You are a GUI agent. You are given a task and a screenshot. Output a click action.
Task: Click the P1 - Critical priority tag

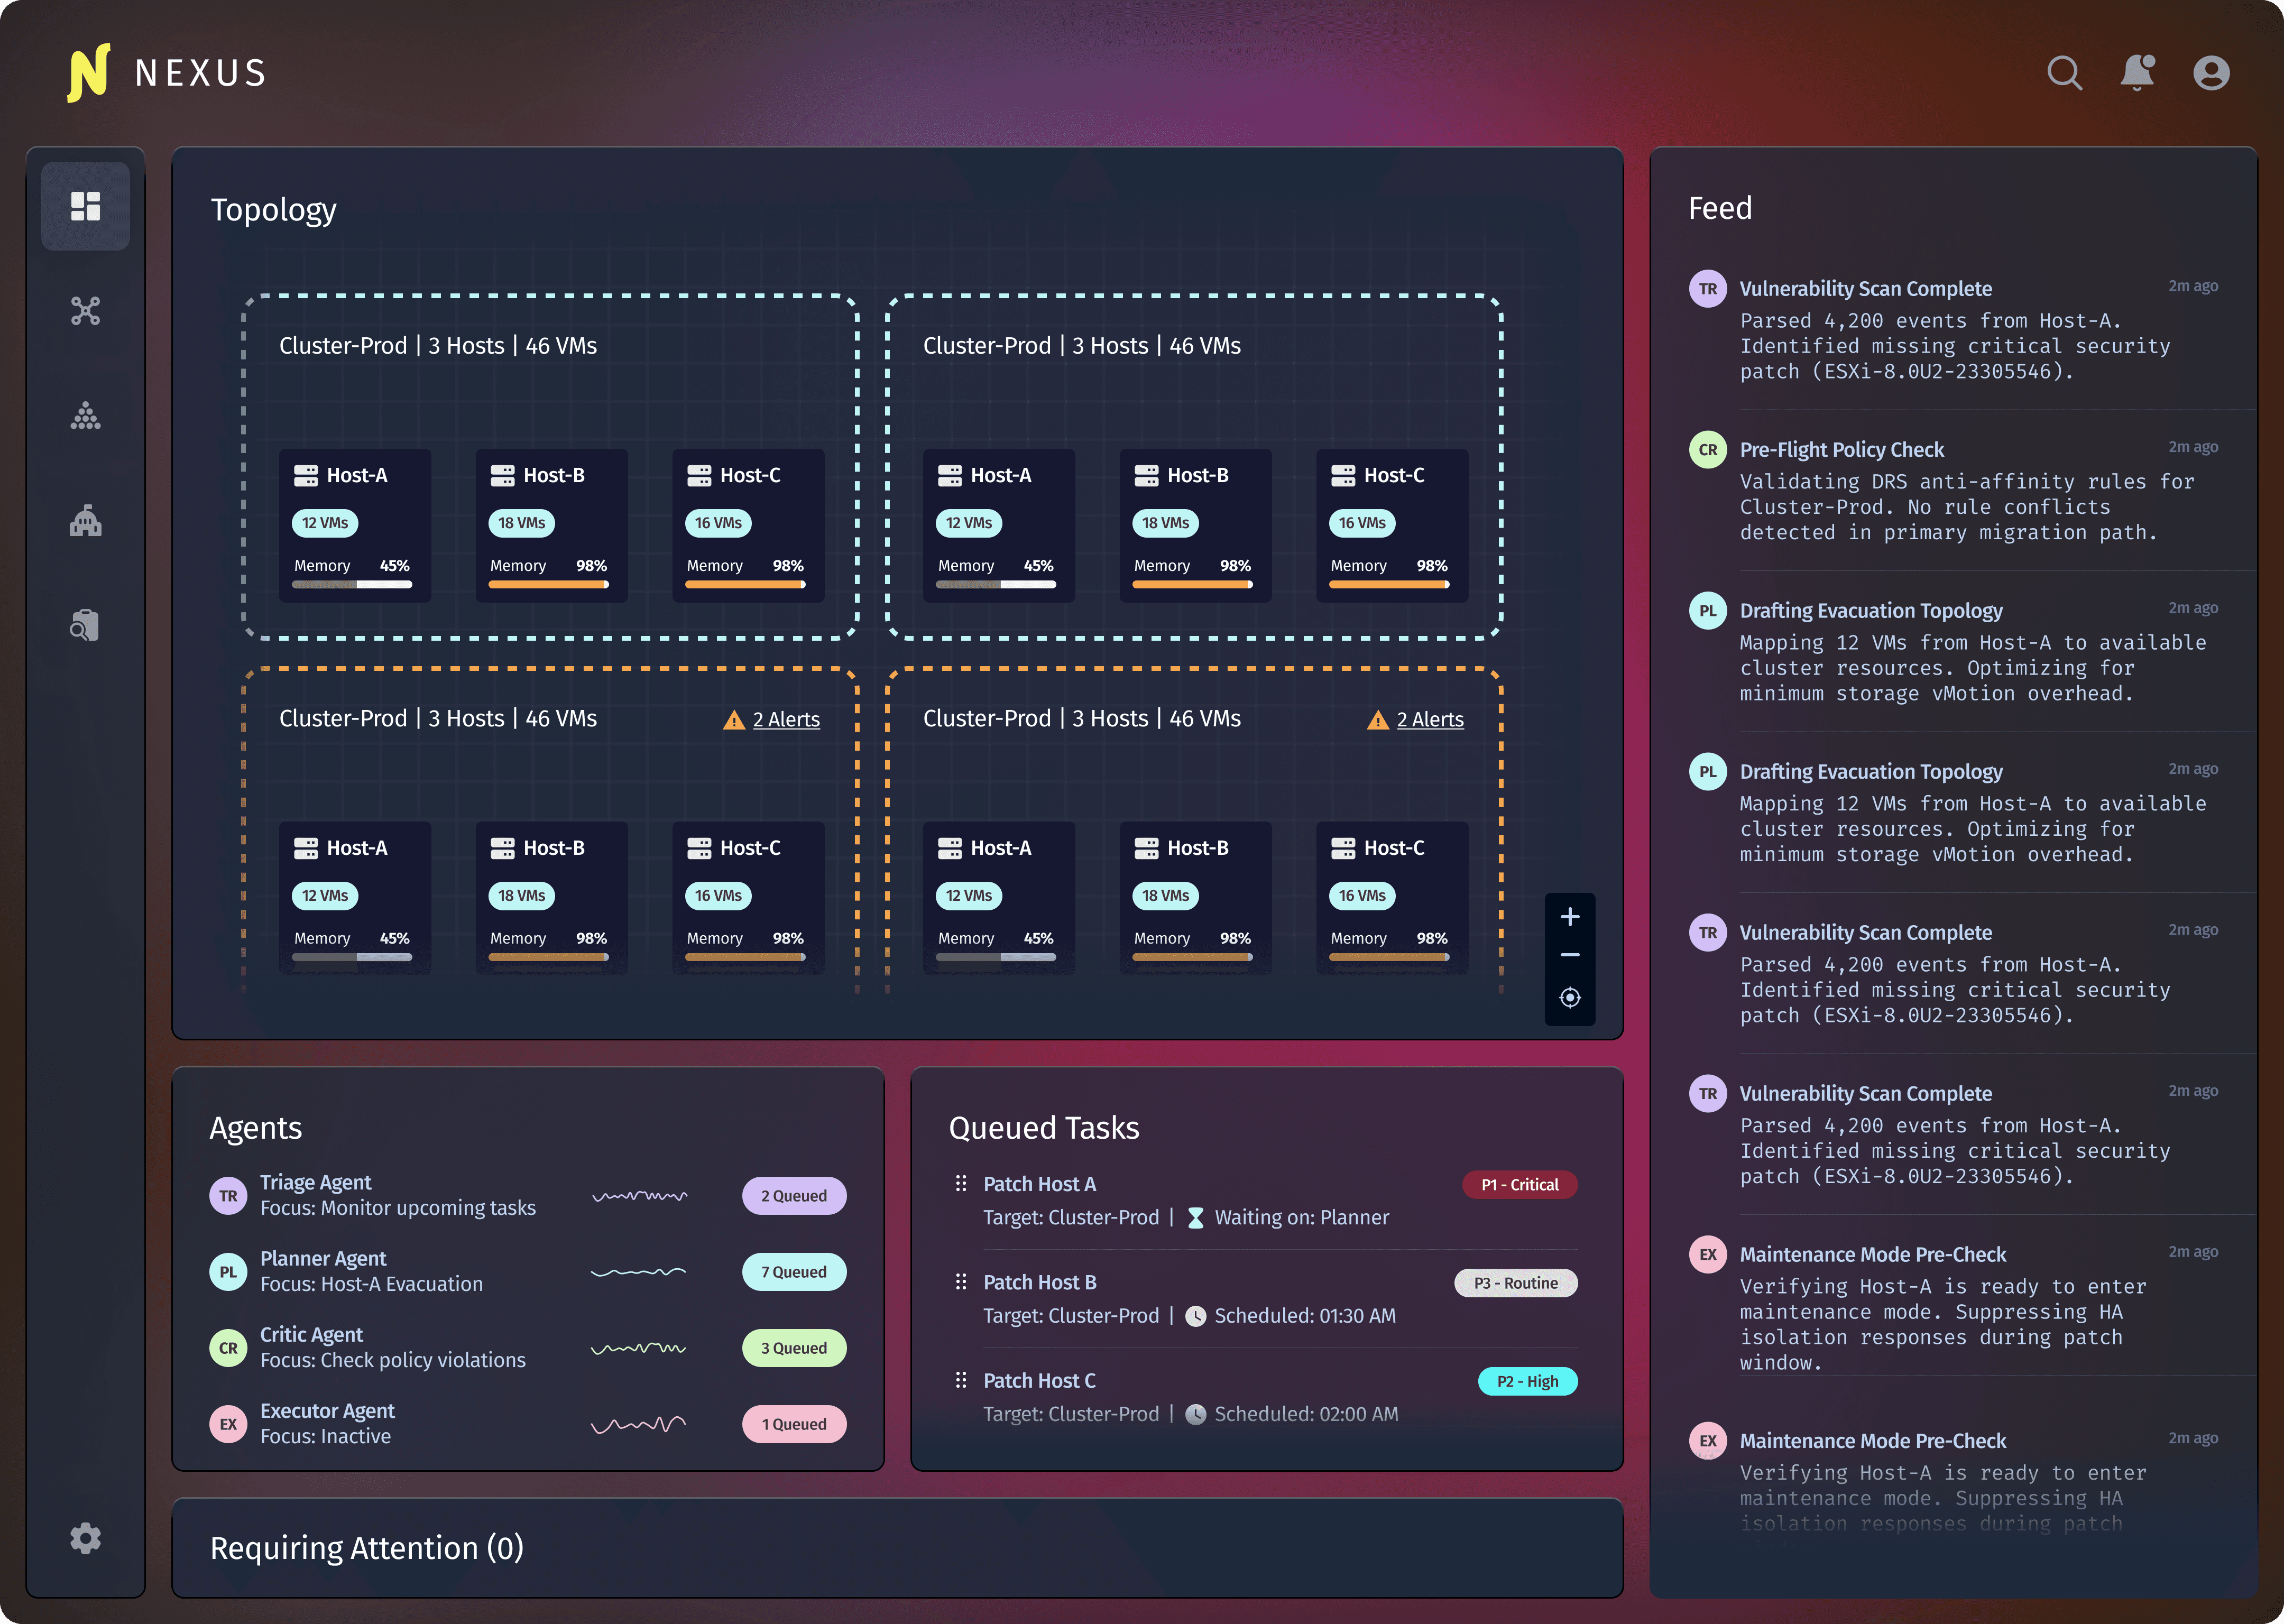click(x=1519, y=1185)
